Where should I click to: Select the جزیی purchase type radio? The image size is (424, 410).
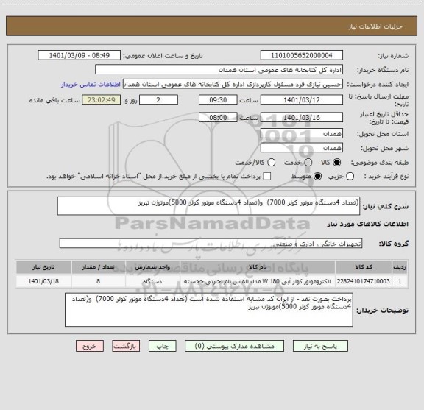(350, 177)
